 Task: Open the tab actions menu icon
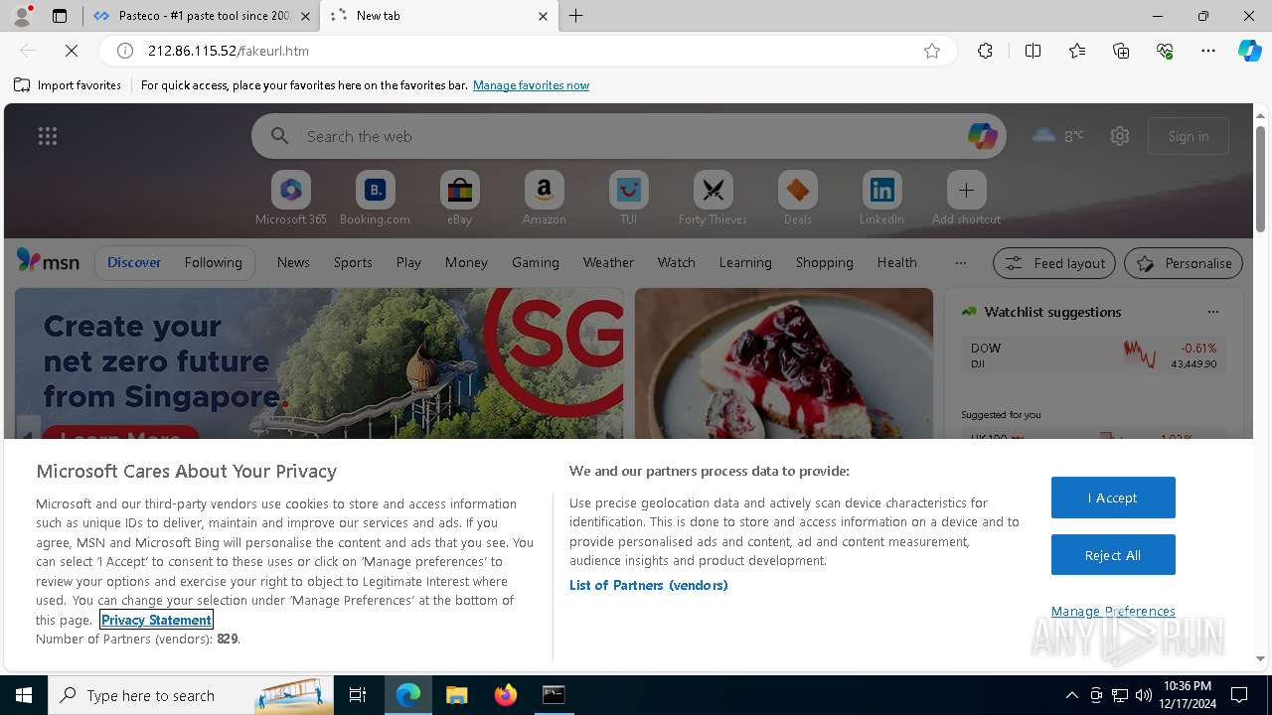[x=60, y=16]
